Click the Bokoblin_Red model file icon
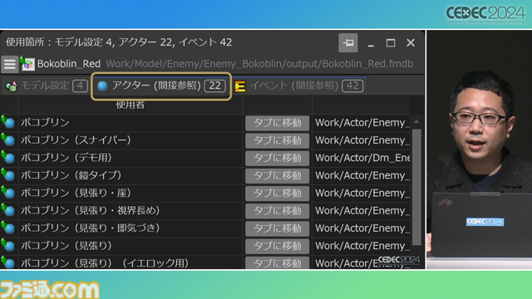This screenshot has width=532, height=299. (x=27, y=63)
